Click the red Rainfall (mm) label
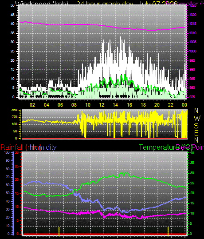The width and height of the screenshot is (204, 239). [21, 147]
